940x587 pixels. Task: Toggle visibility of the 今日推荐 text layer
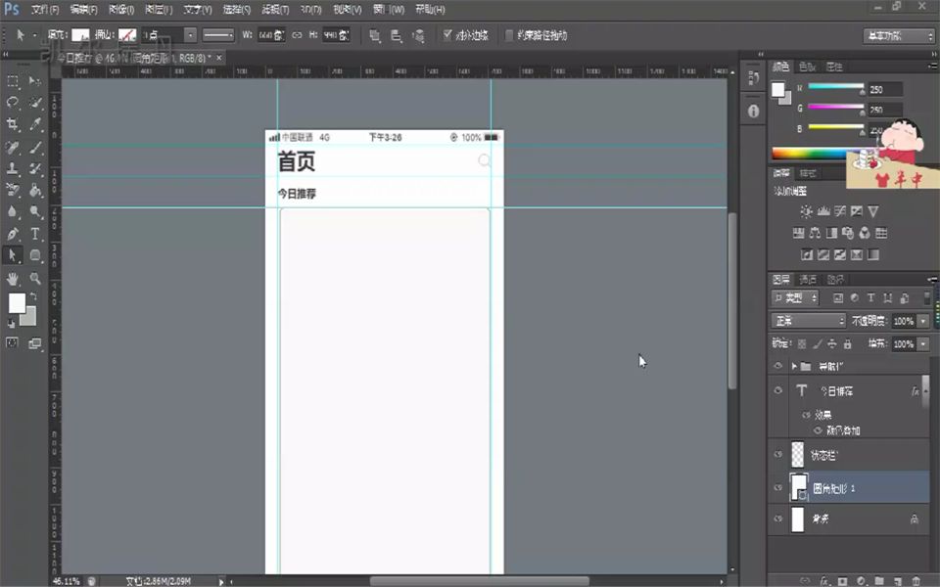(777, 390)
